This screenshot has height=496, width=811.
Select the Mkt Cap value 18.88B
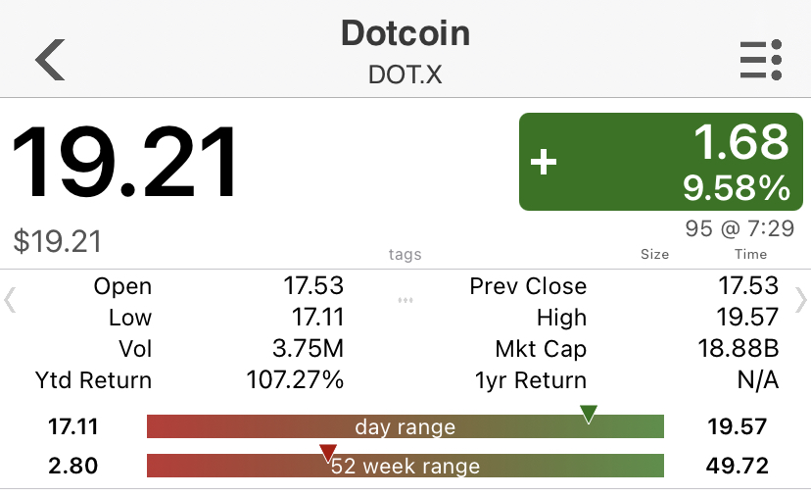click(739, 348)
